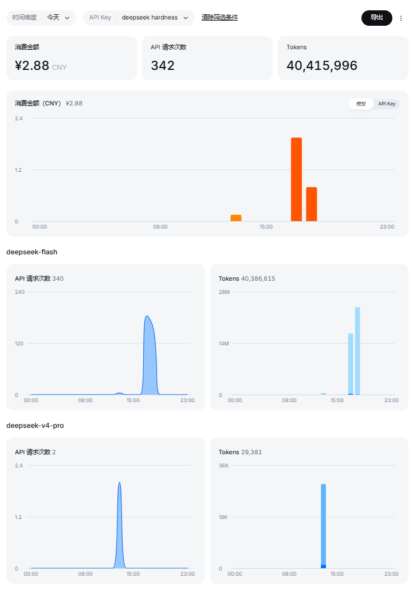Select the 消费金额 ¥2.88 summary card
413x594 pixels.
coord(72,58)
